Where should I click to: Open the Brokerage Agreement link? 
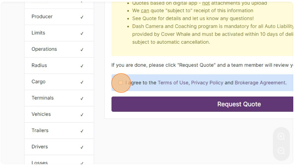260,83
